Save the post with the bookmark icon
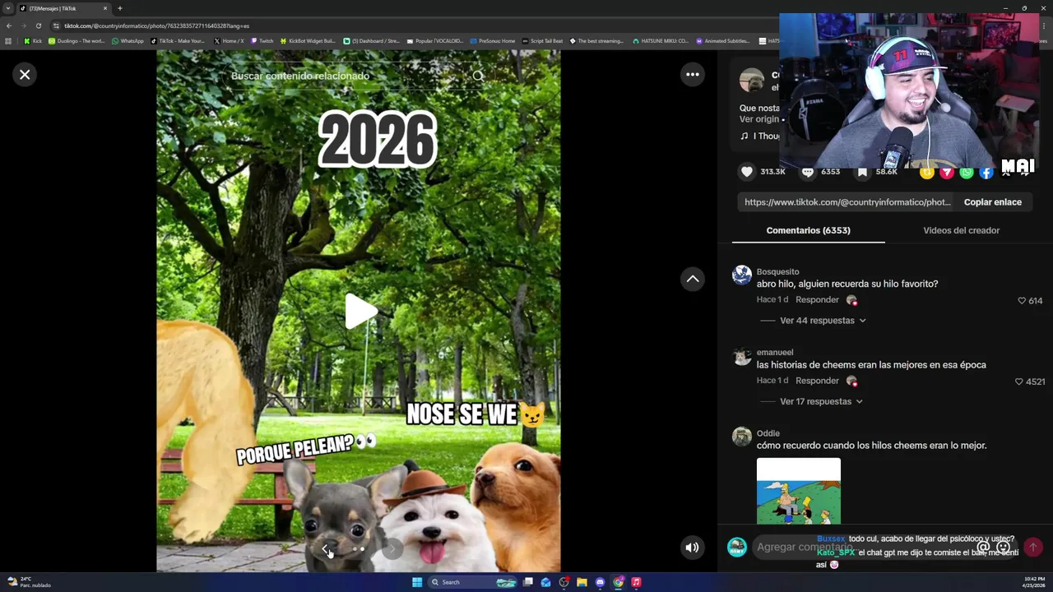Image resolution: width=1053 pixels, height=592 pixels. pos(862,172)
